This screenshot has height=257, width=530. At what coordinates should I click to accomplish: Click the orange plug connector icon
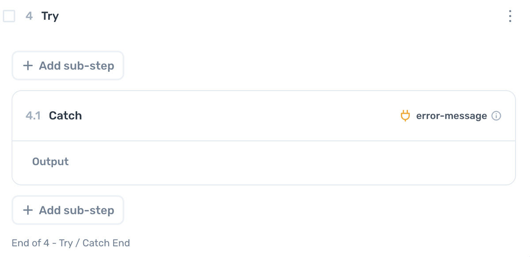click(x=405, y=116)
